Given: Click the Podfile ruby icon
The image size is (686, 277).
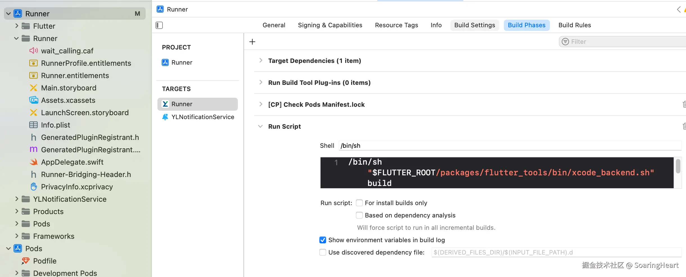Looking at the screenshot, I should 26,261.
